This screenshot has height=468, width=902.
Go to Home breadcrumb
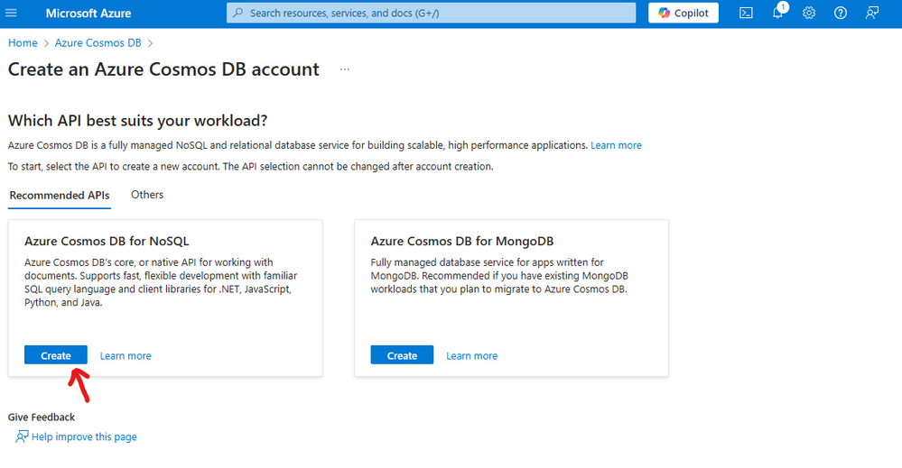point(23,43)
